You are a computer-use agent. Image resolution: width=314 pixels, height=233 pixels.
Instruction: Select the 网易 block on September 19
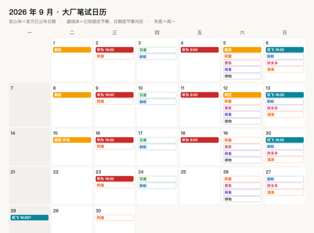[x=242, y=153]
